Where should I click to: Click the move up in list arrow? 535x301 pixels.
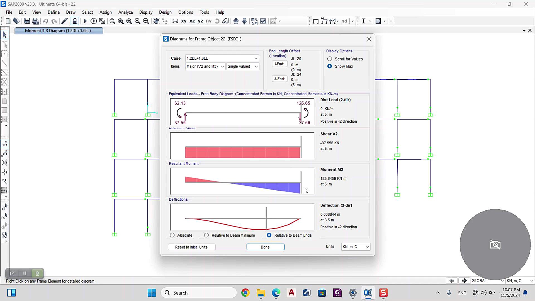click(x=236, y=21)
